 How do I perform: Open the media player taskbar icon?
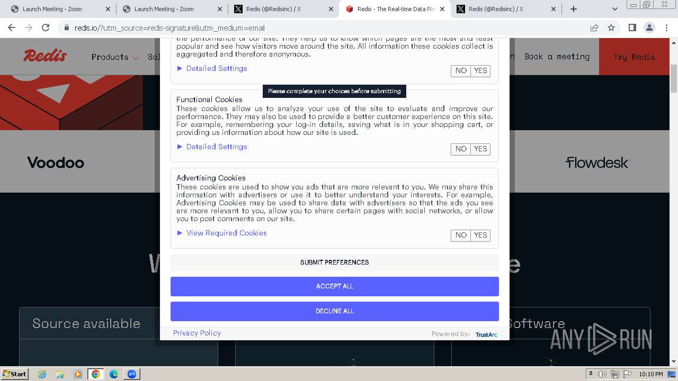[x=77, y=374]
